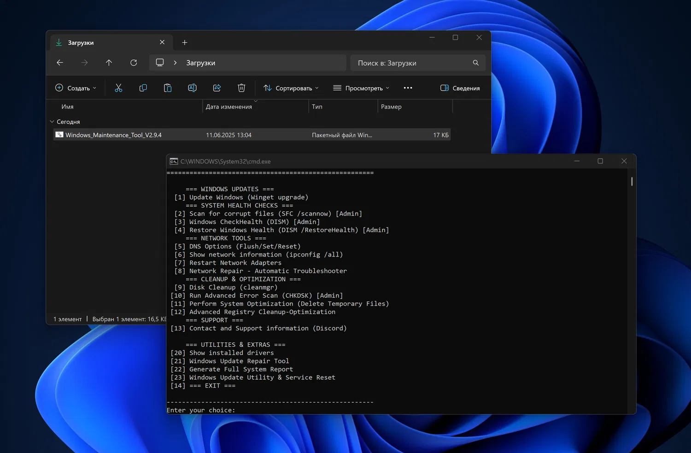Sort by the Дата изменения column header
The height and width of the screenshot is (453, 691).
[229, 107]
